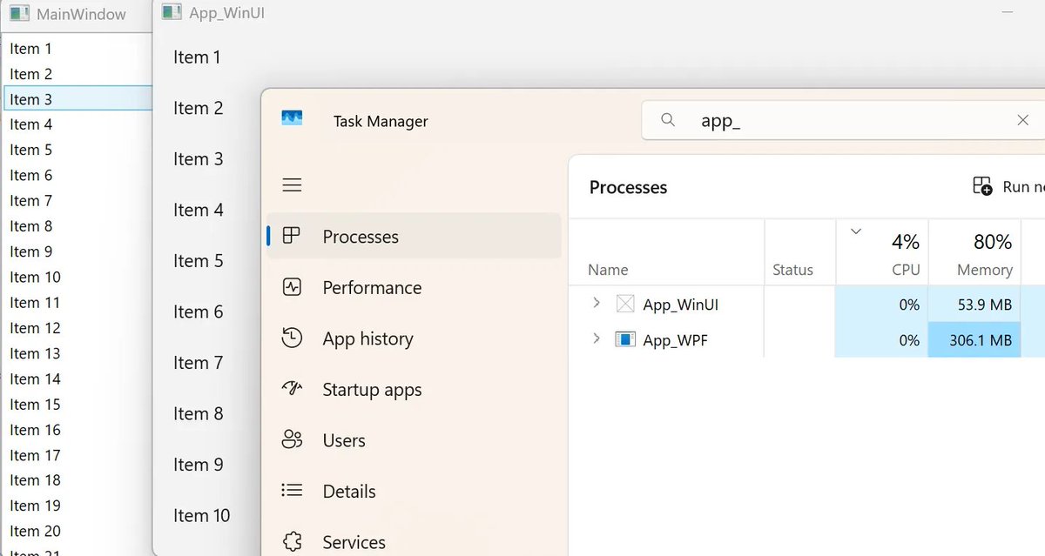Select Item 1 in MainWindow list
Viewport: 1045px width, 556px height.
[77, 49]
